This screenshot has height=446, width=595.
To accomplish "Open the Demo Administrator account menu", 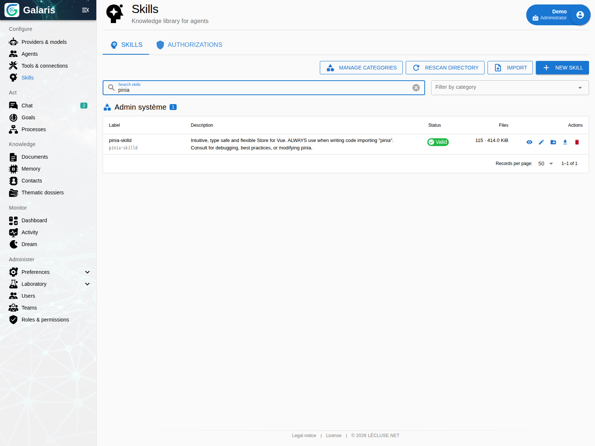I will [558, 15].
